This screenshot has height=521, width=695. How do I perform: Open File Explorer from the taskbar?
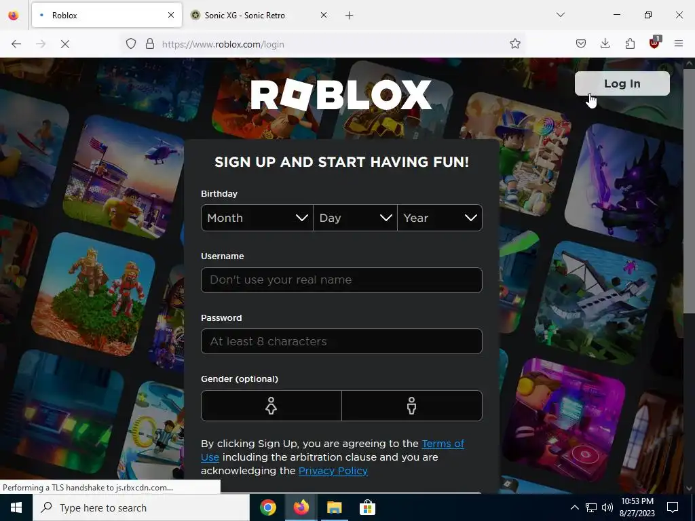tap(334, 507)
